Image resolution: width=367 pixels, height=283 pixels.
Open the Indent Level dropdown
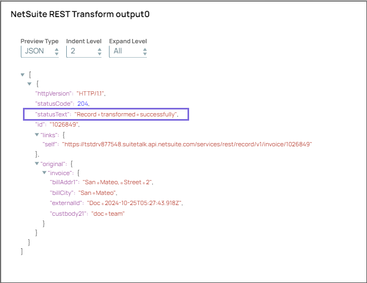tap(84, 51)
